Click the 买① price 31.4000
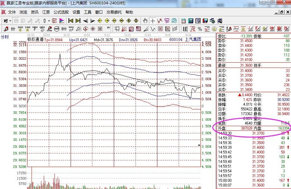Viewport: 291px width, 189px height. [246, 70]
